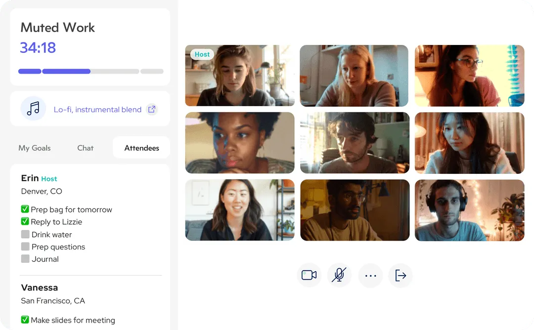Viewport: 534px width, 330px height.
Task: Unmute the crossed-out microphone icon
Action: [x=339, y=275]
